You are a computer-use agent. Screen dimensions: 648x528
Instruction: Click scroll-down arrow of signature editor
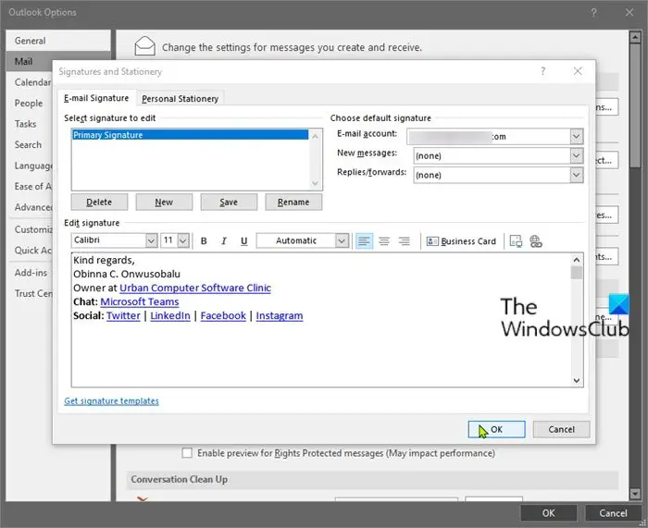coord(577,381)
